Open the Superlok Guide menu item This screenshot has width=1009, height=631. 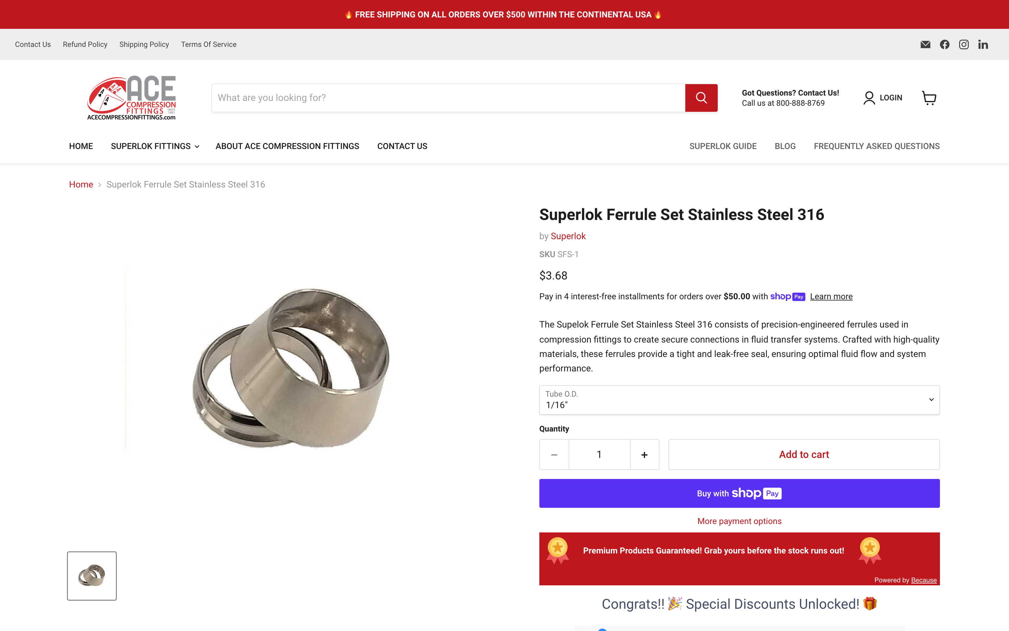(x=723, y=147)
